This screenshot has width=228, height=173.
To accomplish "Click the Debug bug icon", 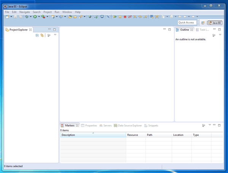I will tap(27, 17).
